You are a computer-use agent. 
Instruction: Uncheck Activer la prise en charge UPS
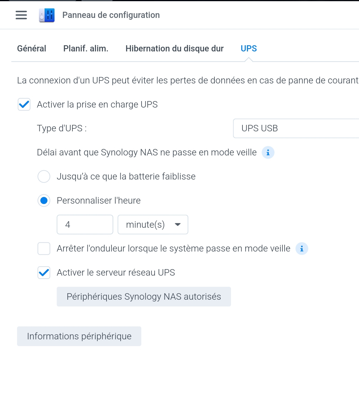point(24,104)
